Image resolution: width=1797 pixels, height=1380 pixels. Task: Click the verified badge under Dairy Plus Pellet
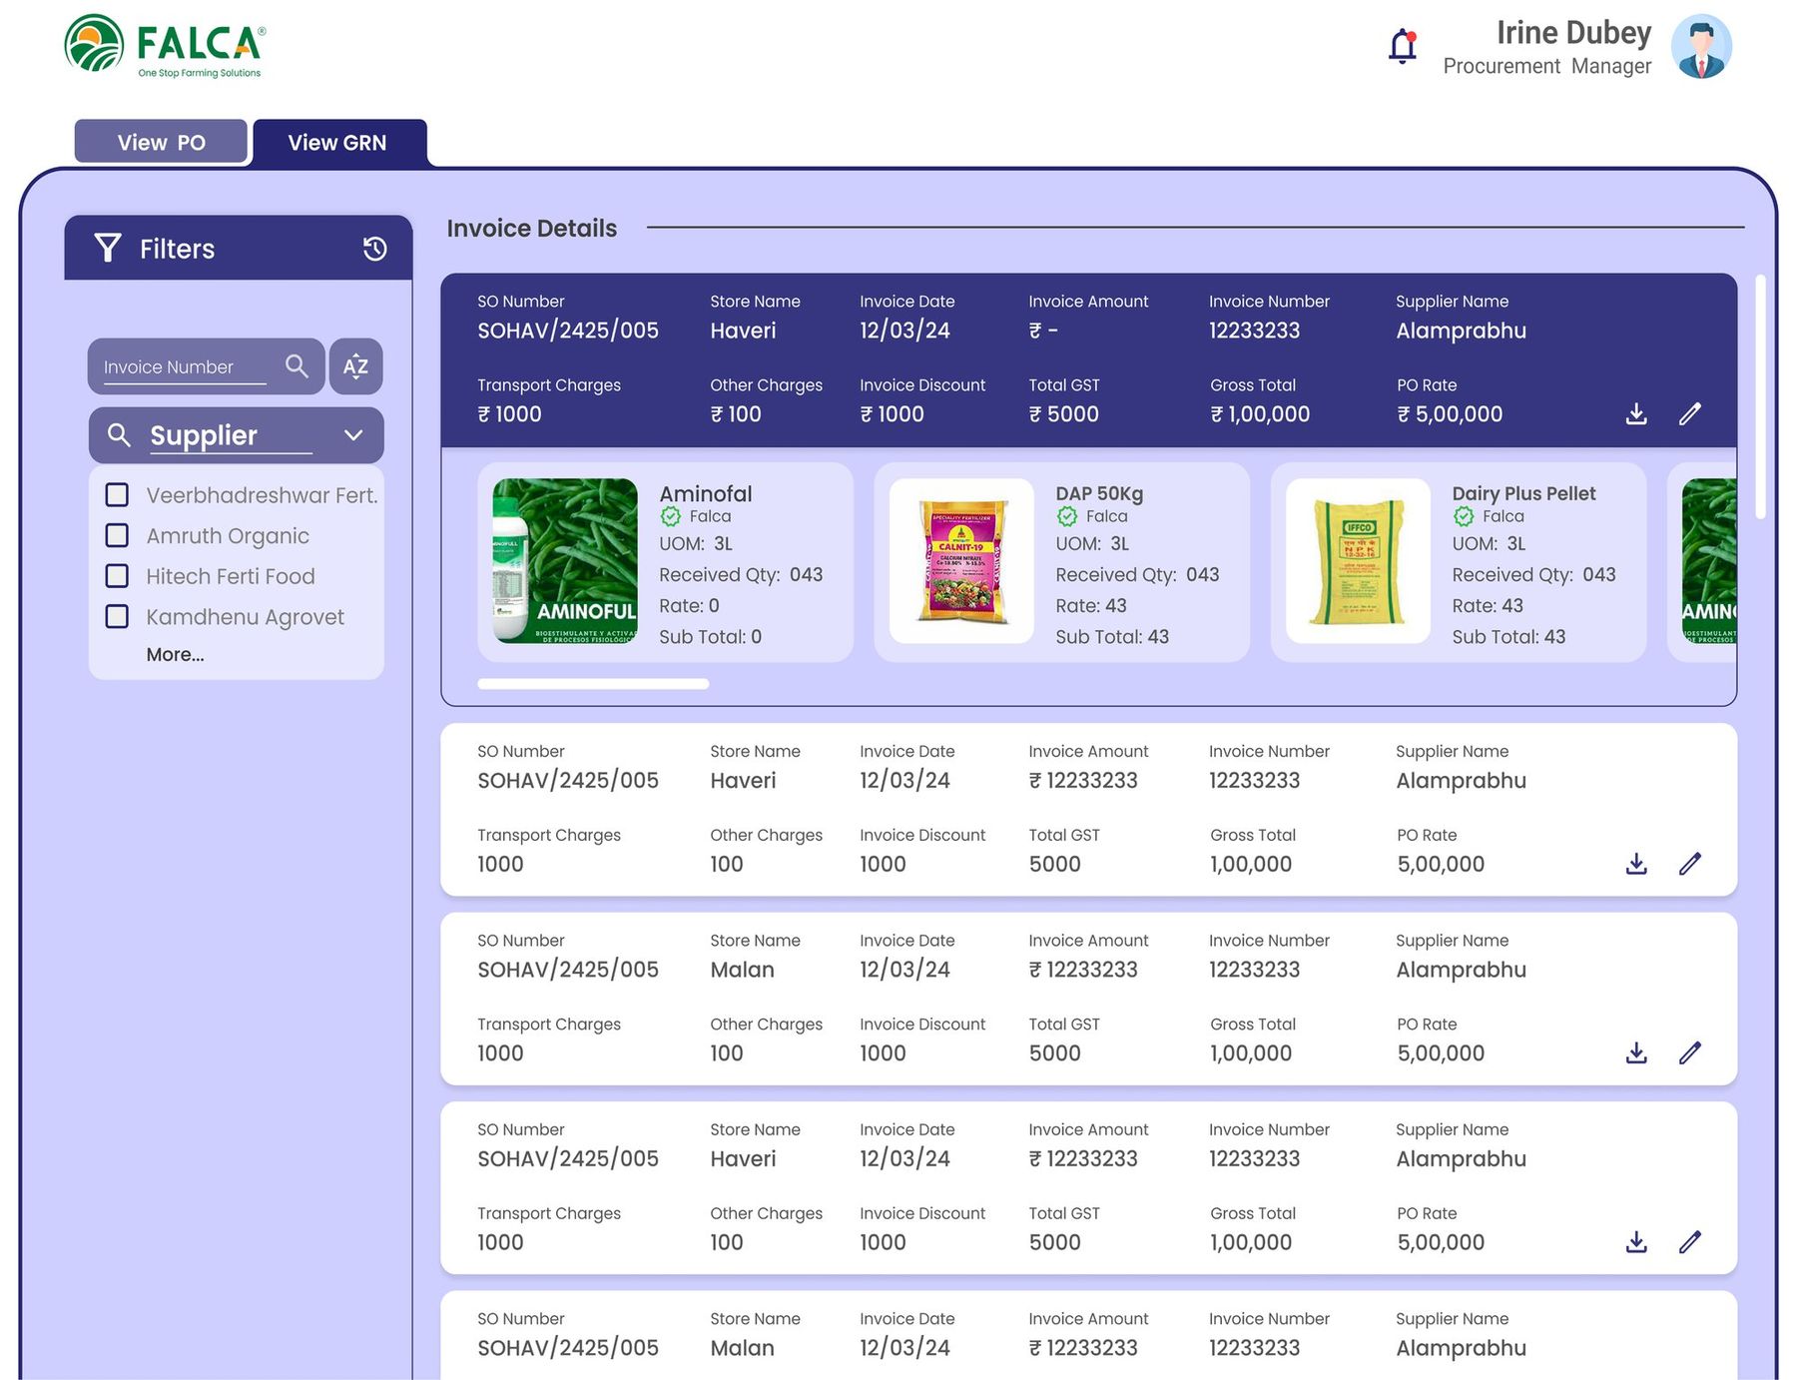1464,516
